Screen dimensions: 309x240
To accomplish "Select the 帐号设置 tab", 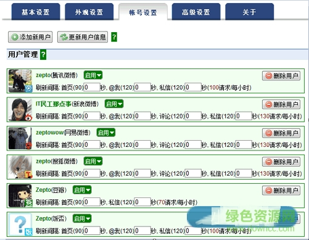I will pyautogui.click(x=143, y=12).
